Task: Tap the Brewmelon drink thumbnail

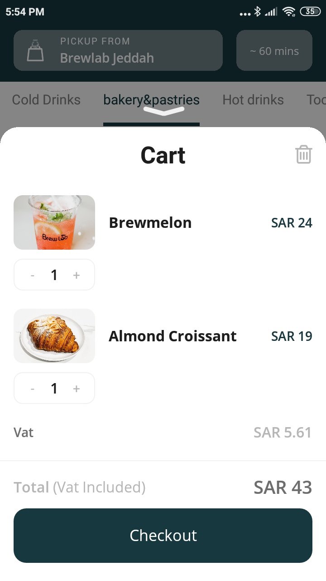Action: pos(54,222)
